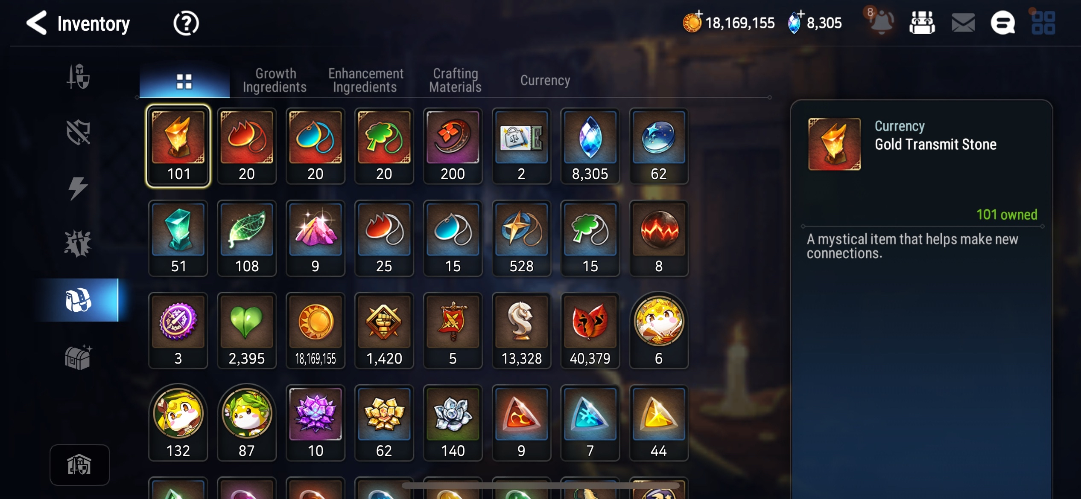
Task: Open the Currency tab
Action: 545,80
